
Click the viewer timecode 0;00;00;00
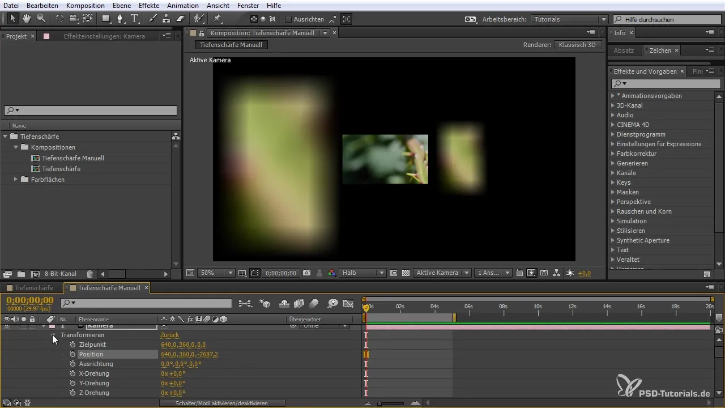click(281, 273)
